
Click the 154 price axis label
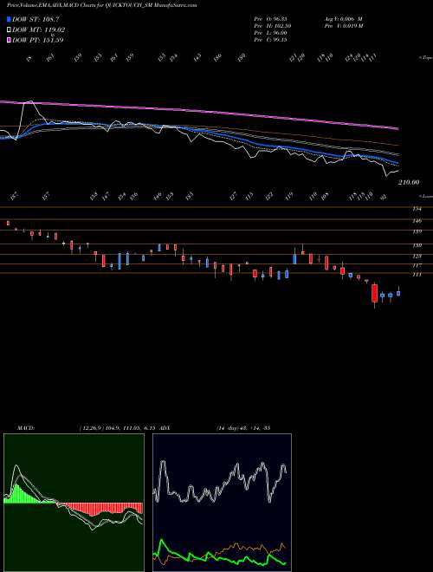(x=417, y=209)
